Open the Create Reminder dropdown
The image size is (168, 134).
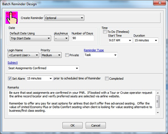tap(64, 18)
